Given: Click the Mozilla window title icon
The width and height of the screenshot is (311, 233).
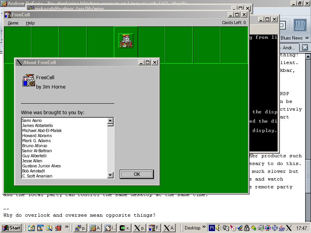Looking at the screenshot, I should (4, 3).
